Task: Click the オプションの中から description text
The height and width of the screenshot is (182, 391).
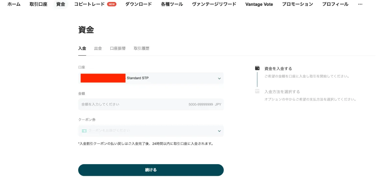Action: [x=310, y=99]
